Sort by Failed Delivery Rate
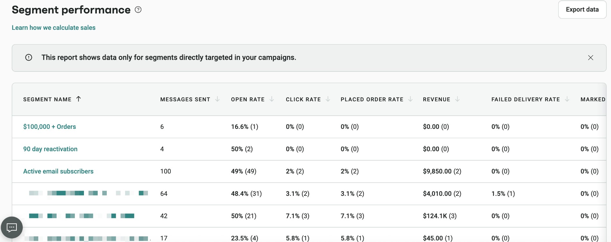 click(x=567, y=99)
